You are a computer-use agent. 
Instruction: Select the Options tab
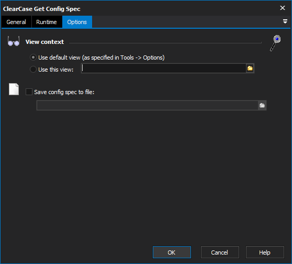[x=77, y=22]
